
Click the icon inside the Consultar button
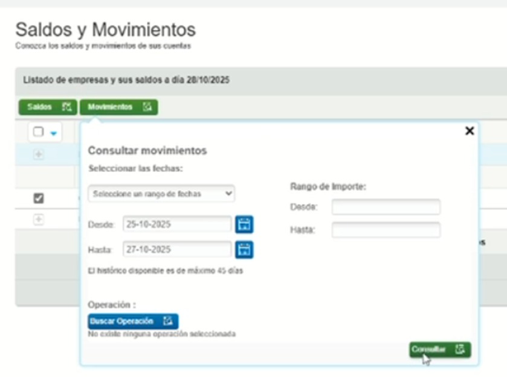[460, 350]
